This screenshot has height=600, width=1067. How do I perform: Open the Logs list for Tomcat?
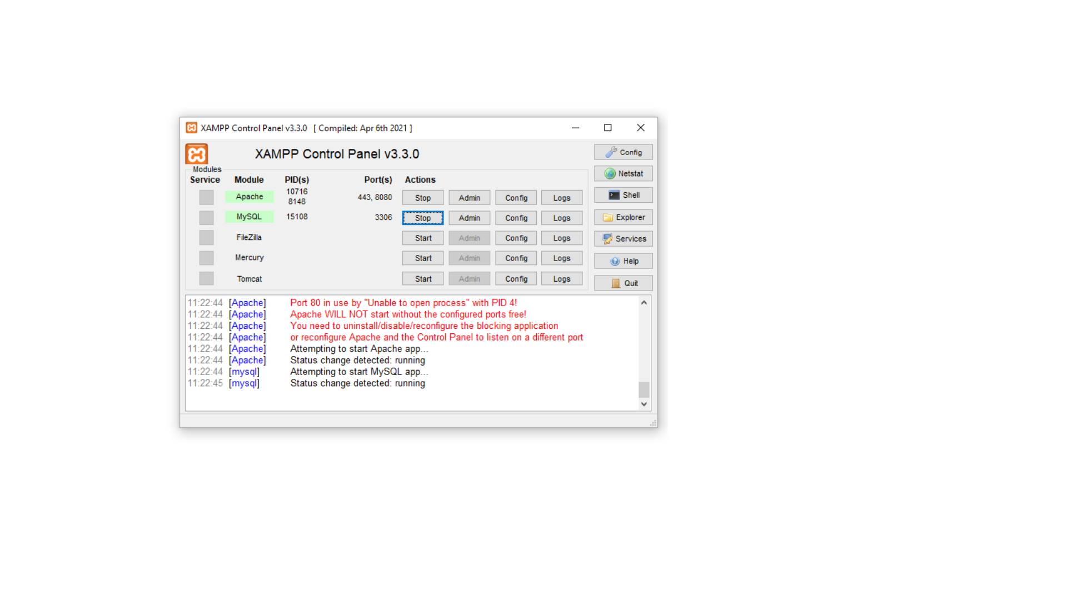(561, 279)
